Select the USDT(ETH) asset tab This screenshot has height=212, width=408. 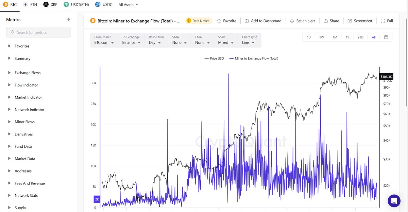[76, 5]
